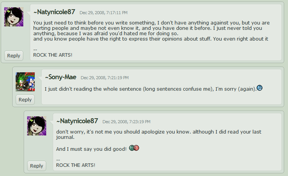Open ~Natynicole87 profile link from the 7:17:11 PM comment
The image size is (288, 176).
54,12
